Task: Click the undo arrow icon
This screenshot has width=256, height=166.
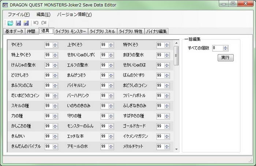Action: point(36,23)
